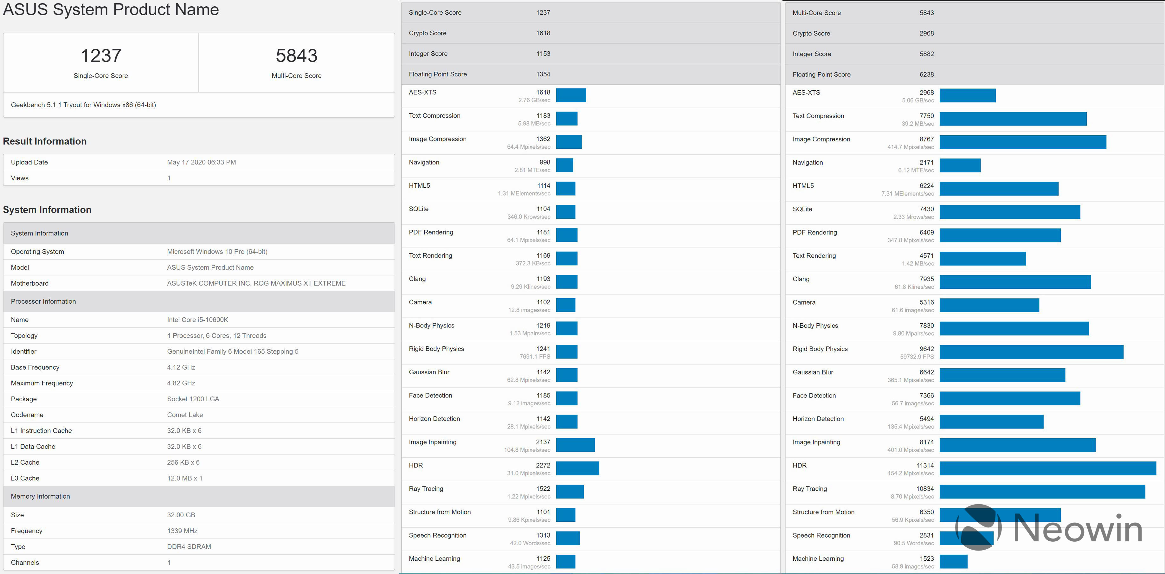The height and width of the screenshot is (574, 1165).
Task: Click the Motherboard value ROG MAXIMUS XII EXTREME
Action: pos(256,283)
